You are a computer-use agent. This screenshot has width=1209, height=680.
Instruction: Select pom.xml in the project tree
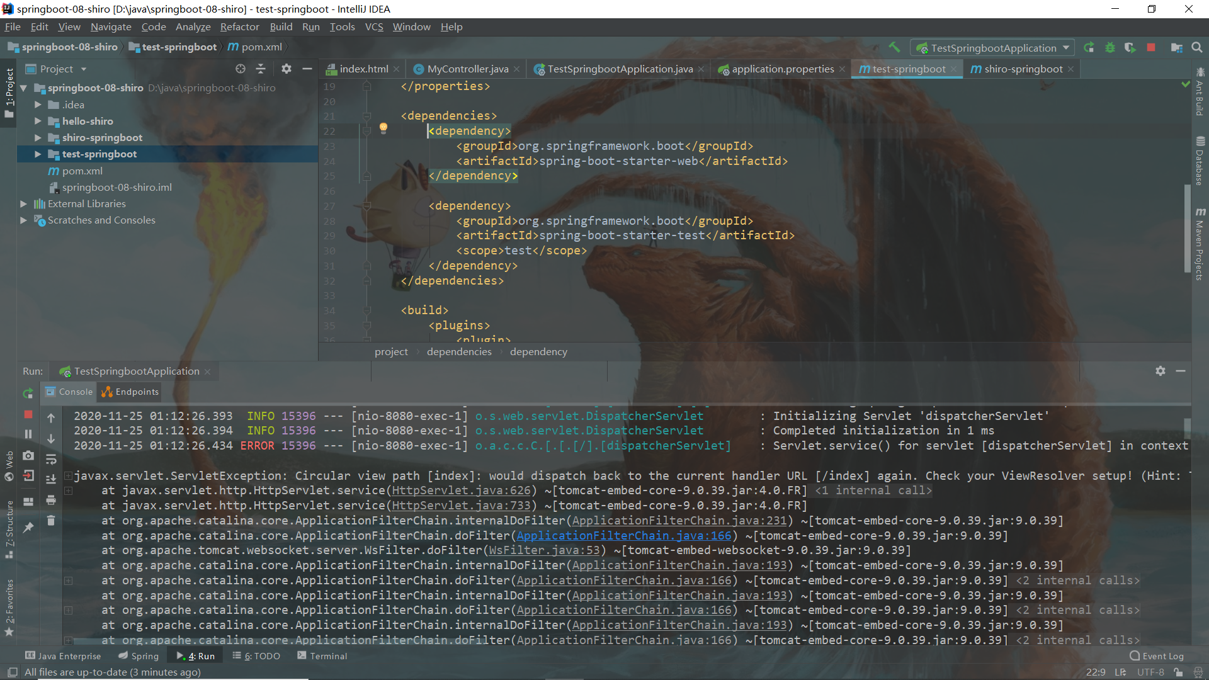tap(82, 171)
